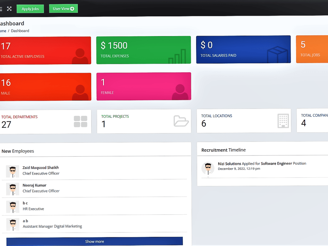Open the hamburger sidebar menu icon
The image size is (328, 246).
(1, 9)
